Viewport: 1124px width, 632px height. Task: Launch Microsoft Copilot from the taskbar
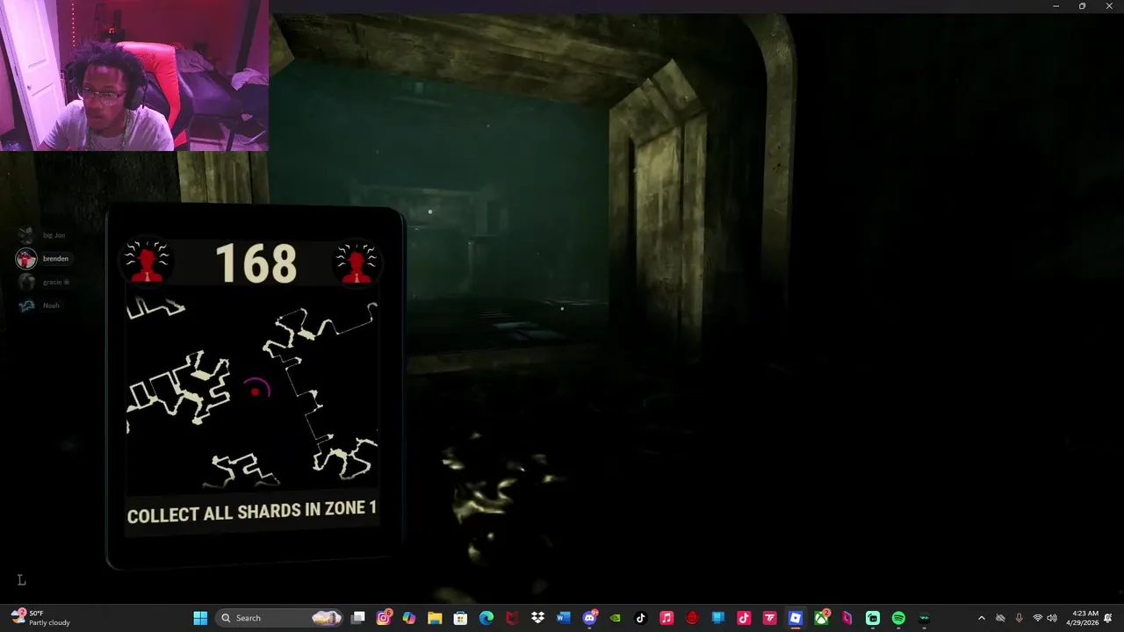(x=409, y=618)
